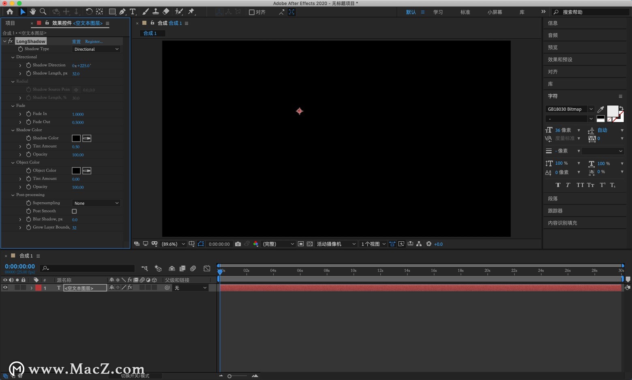632x380 pixels.
Task: Select the 学习 workspace
Action: (x=438, y=12)
